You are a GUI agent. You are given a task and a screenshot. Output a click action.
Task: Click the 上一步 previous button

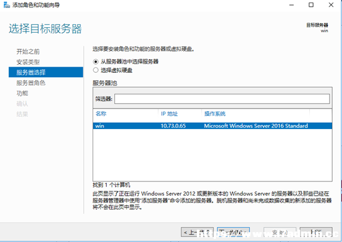coord(197,232)
